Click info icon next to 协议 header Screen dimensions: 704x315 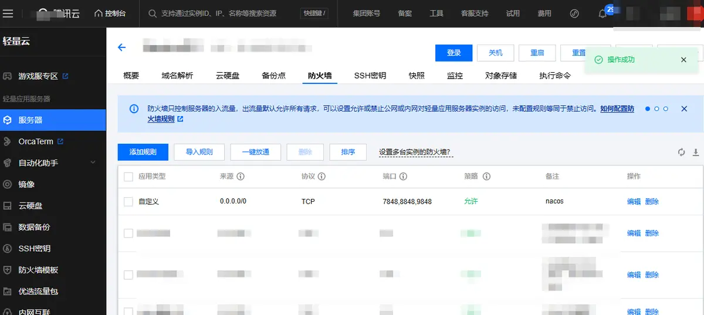321,176
